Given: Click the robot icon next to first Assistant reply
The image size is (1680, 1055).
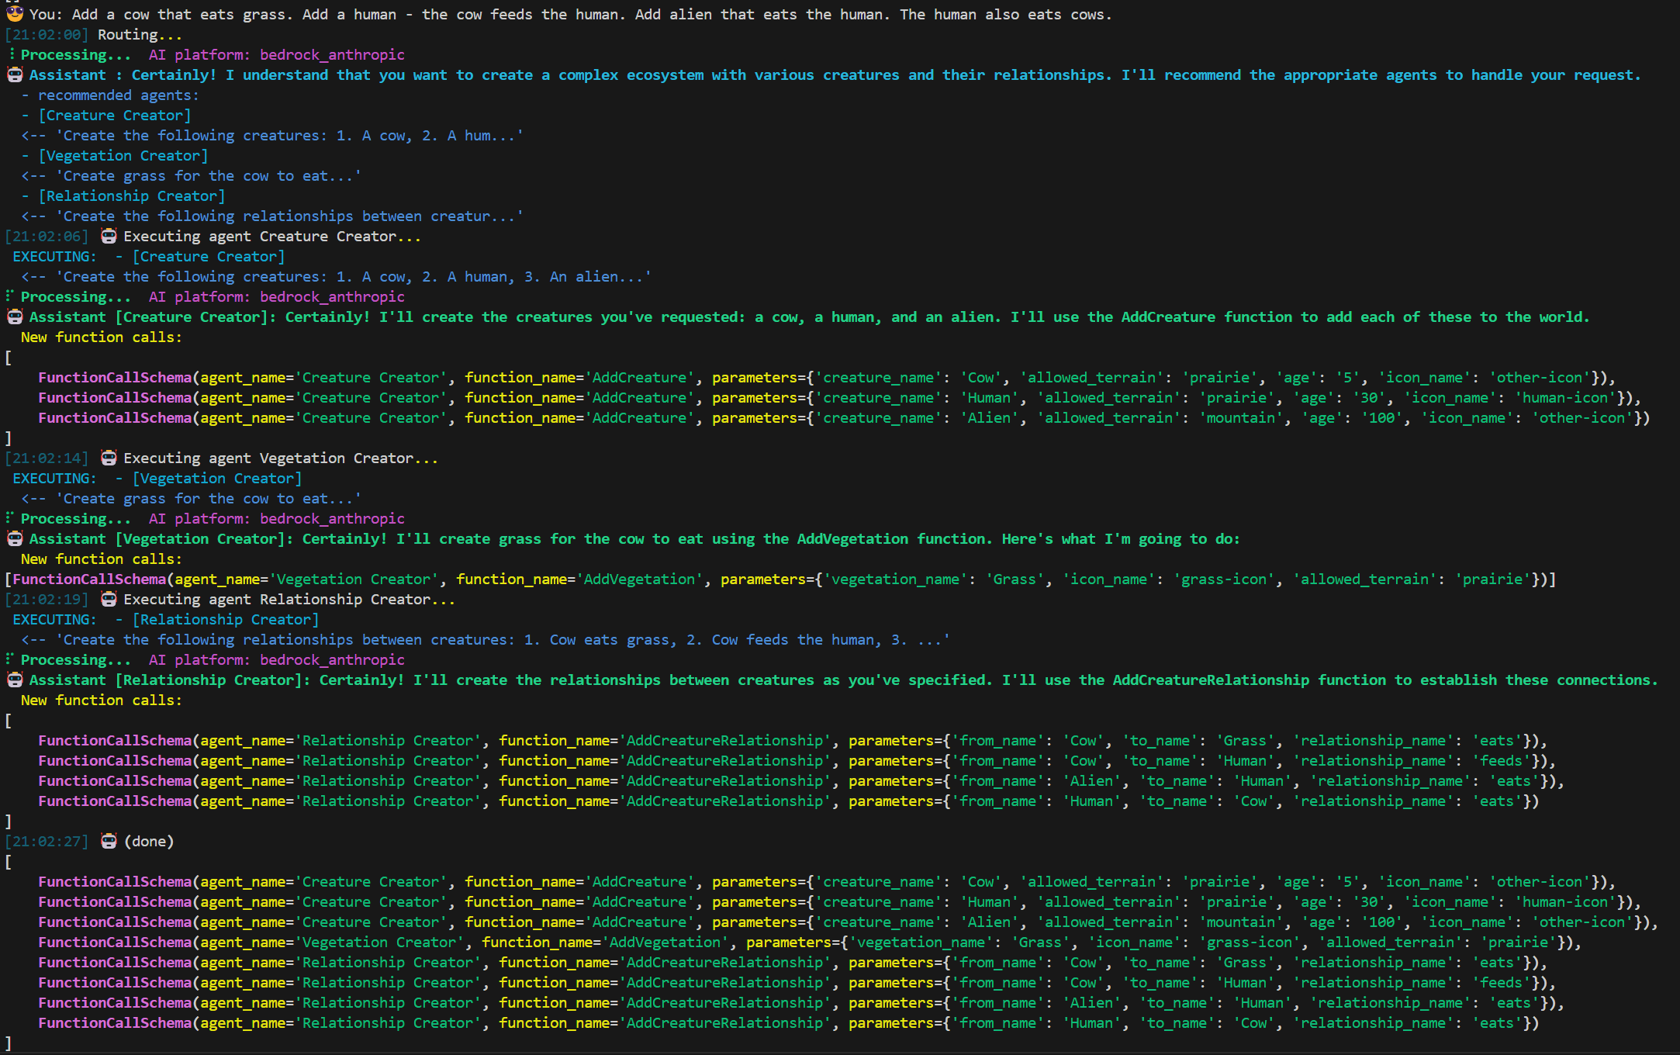Looking at the screenshot, I should 14,74.
